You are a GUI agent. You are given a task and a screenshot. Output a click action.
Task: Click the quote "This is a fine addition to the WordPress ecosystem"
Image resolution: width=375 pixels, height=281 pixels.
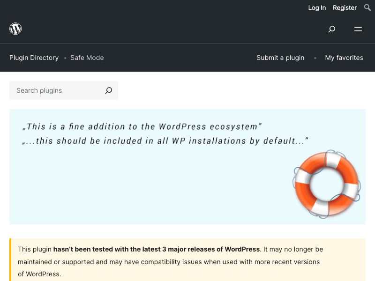click(142, 126)
